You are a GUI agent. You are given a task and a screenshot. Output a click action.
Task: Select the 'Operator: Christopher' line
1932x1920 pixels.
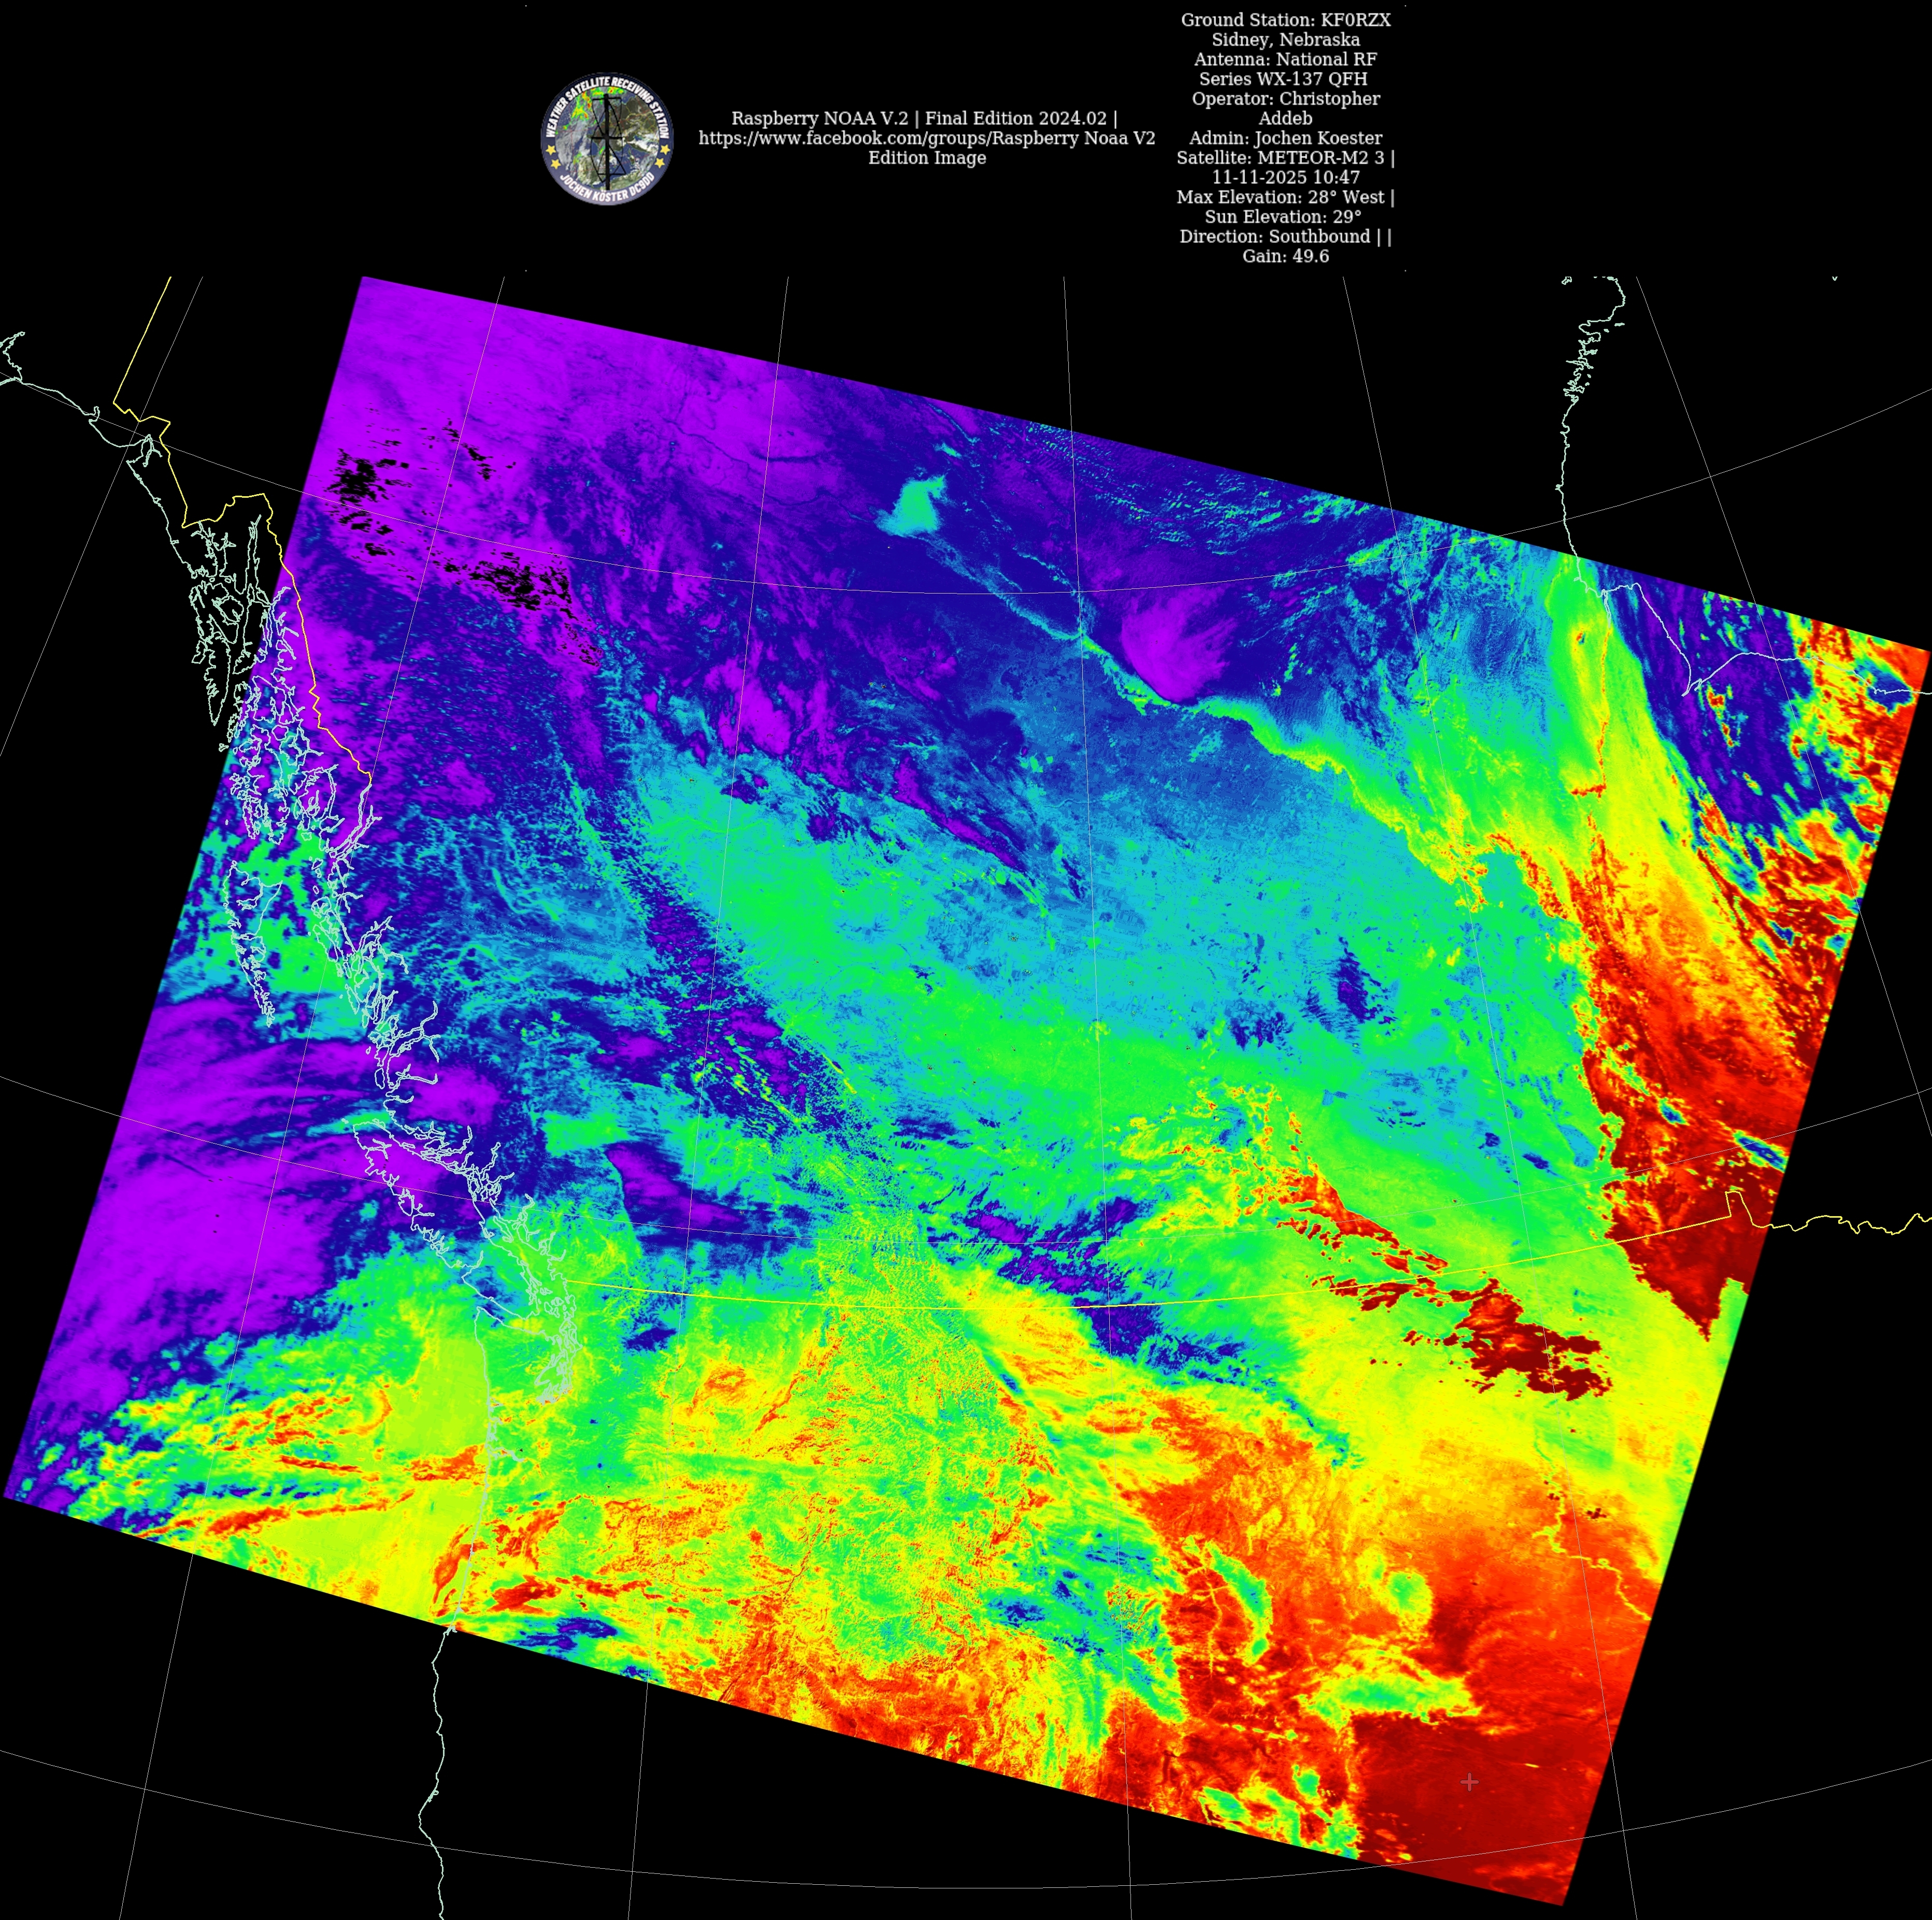(x=1285, y=99)
